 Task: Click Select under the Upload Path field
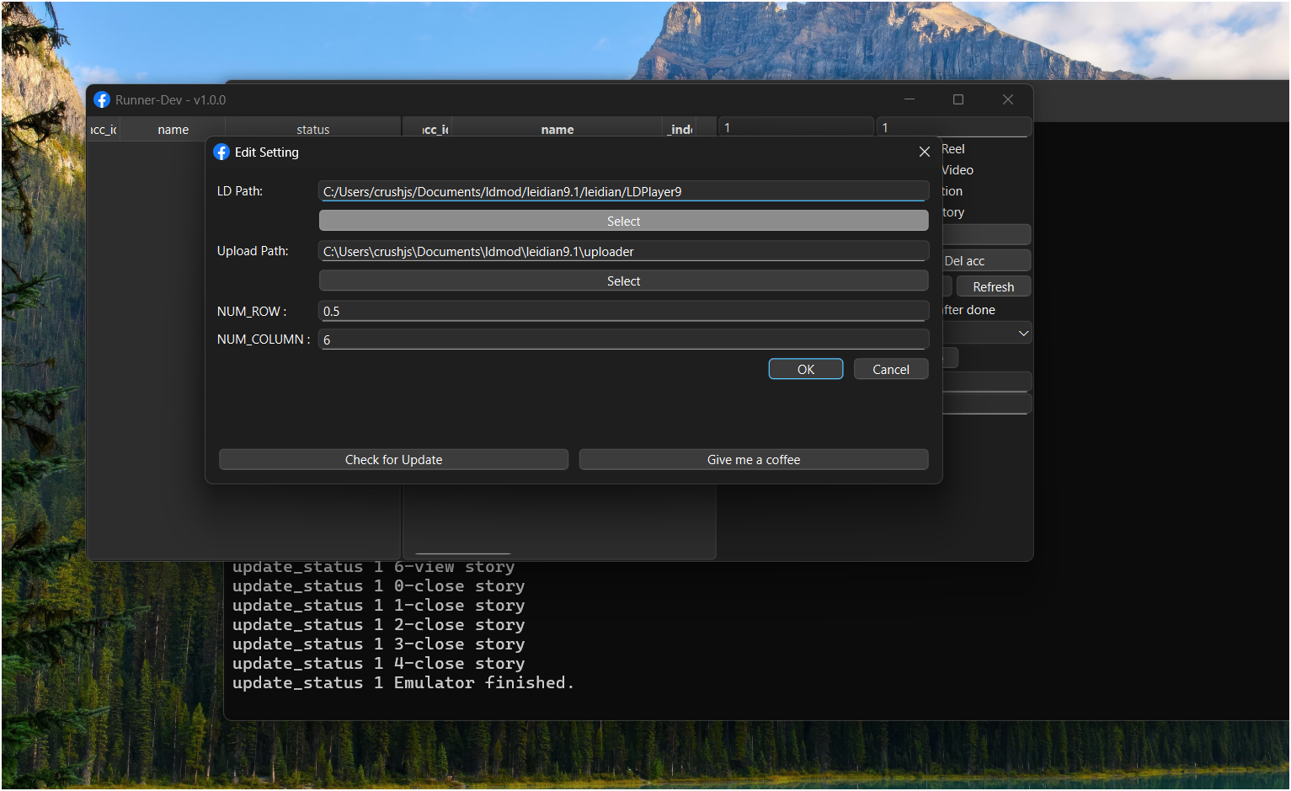coord(623,280)
